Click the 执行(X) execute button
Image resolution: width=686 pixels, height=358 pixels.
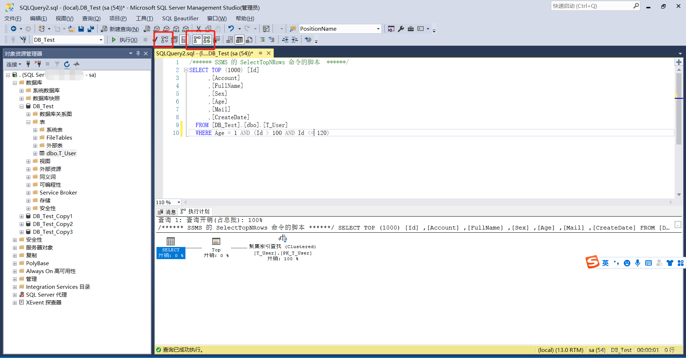pos(124,40)
